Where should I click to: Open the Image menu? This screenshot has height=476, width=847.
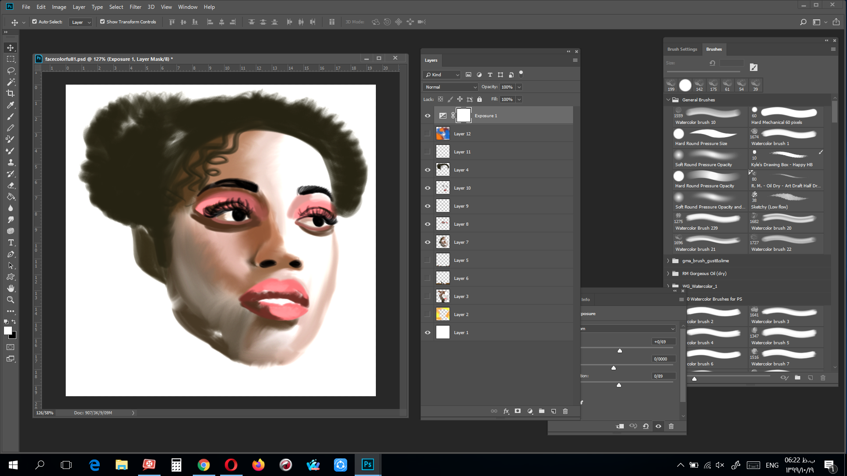click(59, 7)
